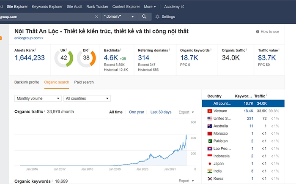The width and height of the screenshot is (296, 184).
Task: Click Organic keywords value 18.7K
Action: tap(189, 58)
